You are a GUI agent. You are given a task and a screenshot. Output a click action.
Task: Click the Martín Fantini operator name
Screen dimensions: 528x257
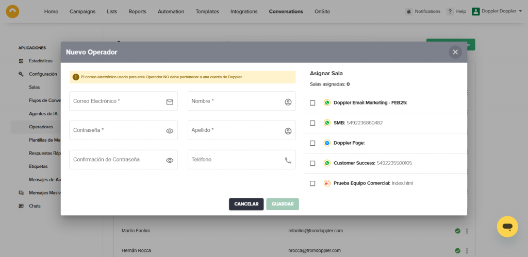[x=136, y=231]
